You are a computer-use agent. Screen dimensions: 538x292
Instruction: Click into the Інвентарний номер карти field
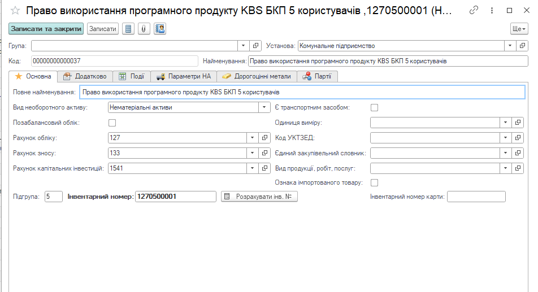[x=476, y=197]
